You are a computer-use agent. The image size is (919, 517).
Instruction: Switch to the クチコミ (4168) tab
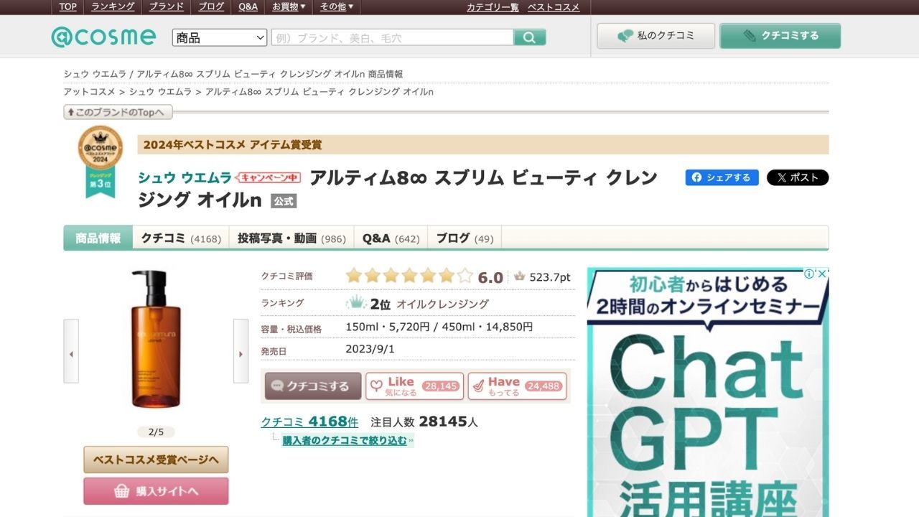pyautogui.click(x=181, y=238)
